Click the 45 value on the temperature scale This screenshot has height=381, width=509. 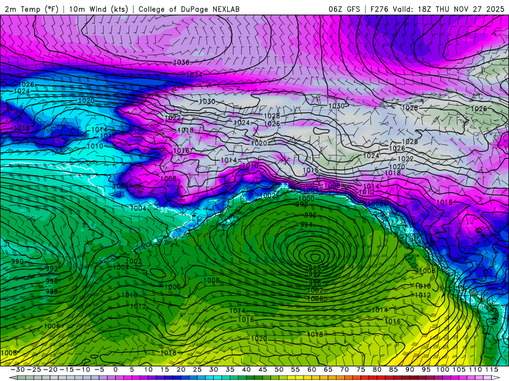pos(263,370)
